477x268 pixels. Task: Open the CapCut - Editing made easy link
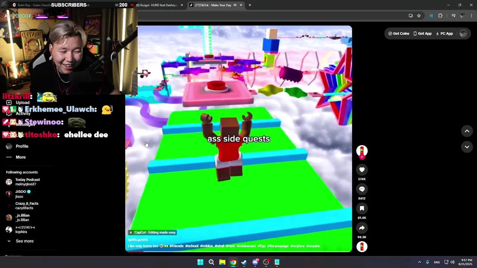[152, 233]
